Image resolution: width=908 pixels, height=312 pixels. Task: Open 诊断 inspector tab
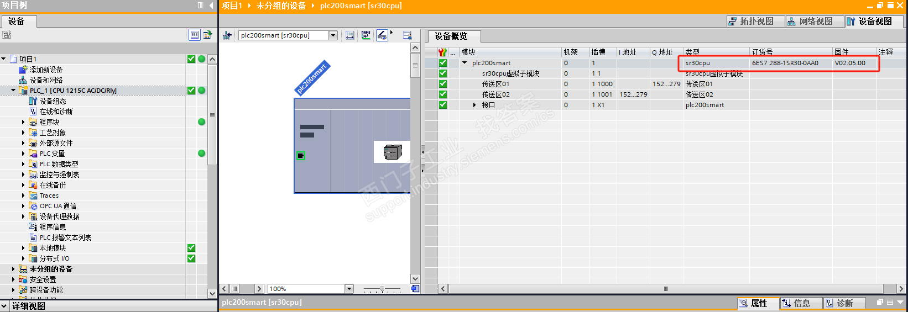click(x=844, y=303)
